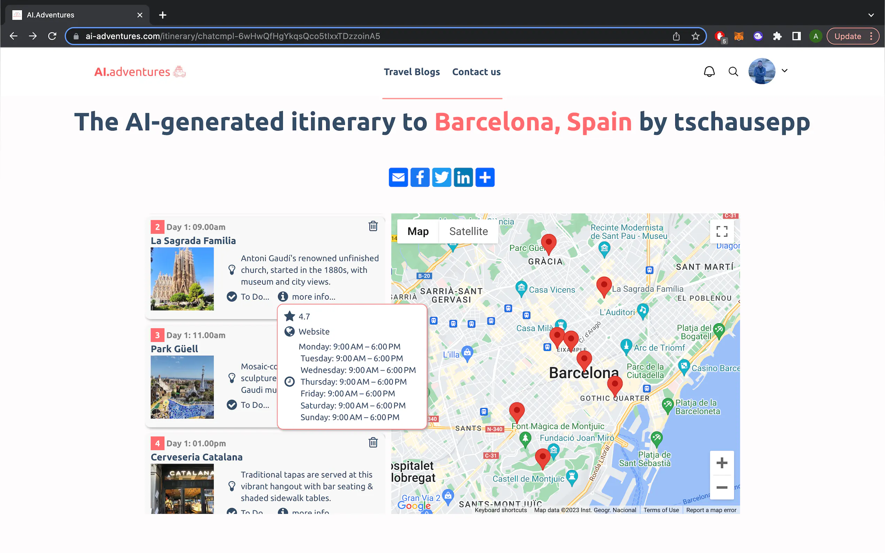Switch map to Satellite view
This screenshot has width=885, height=553.
(468, 231)
